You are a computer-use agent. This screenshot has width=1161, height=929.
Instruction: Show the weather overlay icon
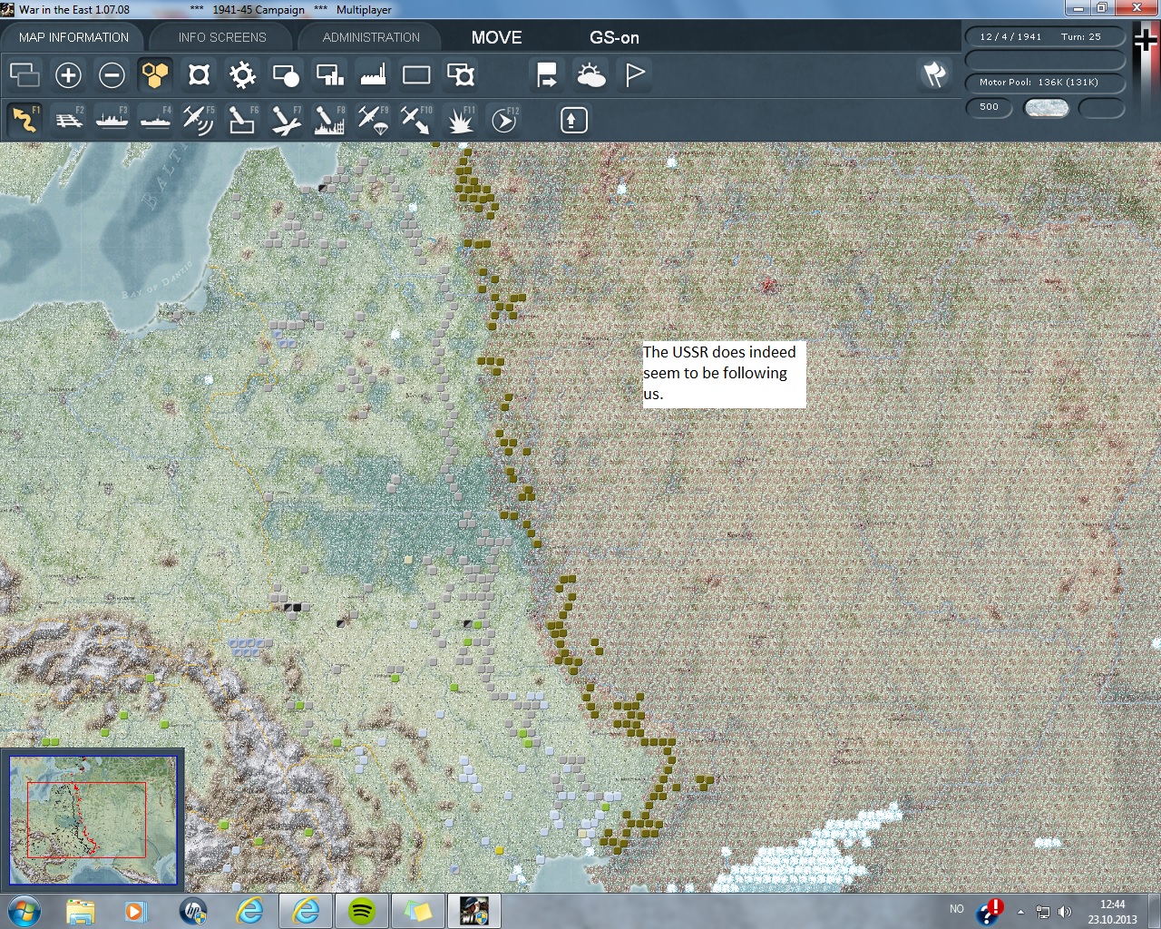tap(590, 74)
